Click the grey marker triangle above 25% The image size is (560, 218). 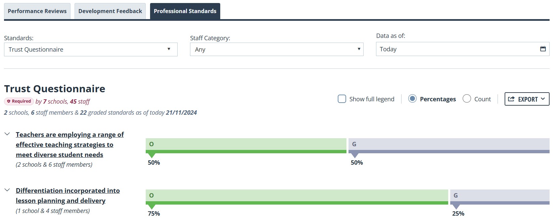(x=456, y=207)
